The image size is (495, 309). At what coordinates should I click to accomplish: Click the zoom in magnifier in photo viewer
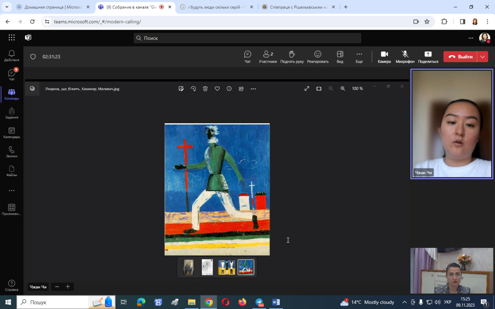tap(343, 89)
